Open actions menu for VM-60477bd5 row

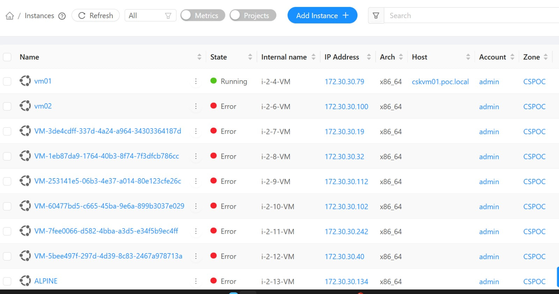click(x=196, y=206)
